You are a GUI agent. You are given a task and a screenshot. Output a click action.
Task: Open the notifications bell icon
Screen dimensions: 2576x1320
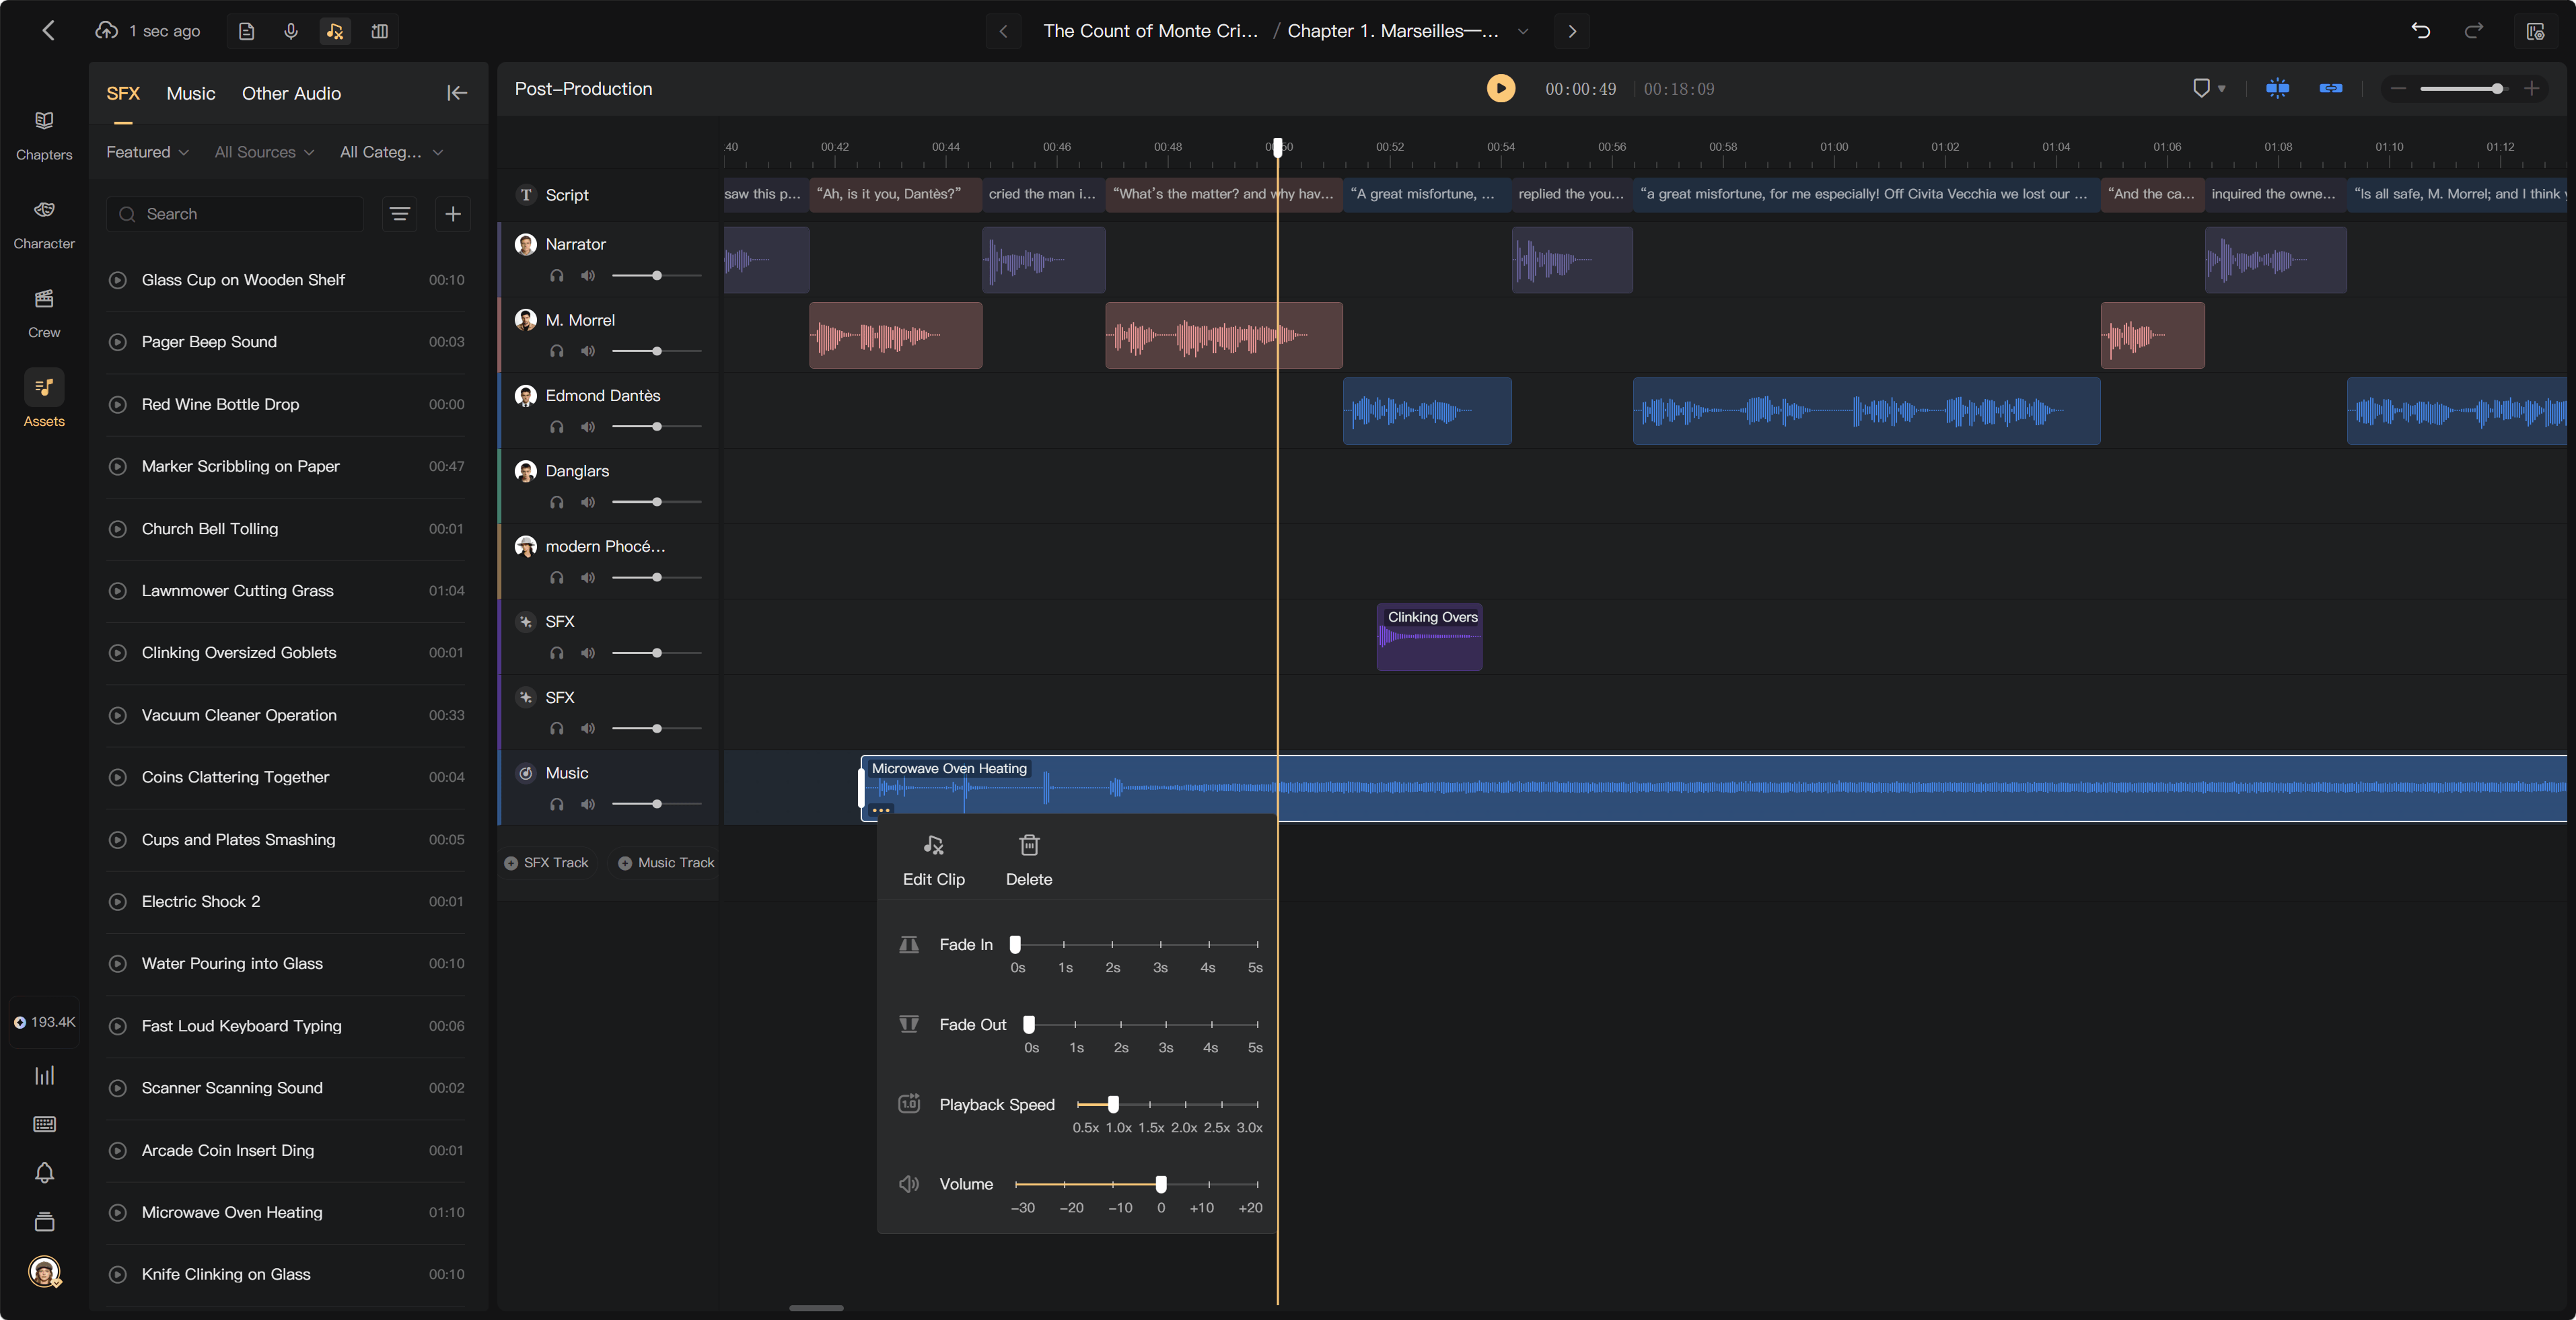(x=44, y=1173)
